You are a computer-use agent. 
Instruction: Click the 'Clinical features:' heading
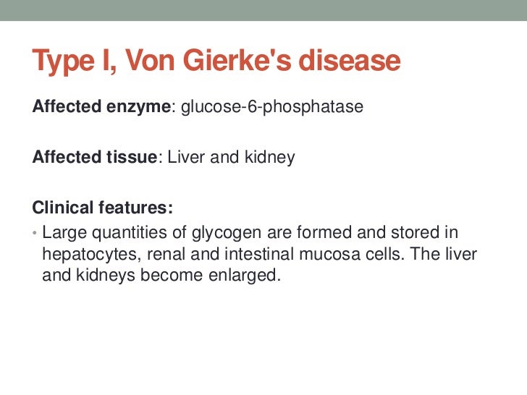[102, 208]
